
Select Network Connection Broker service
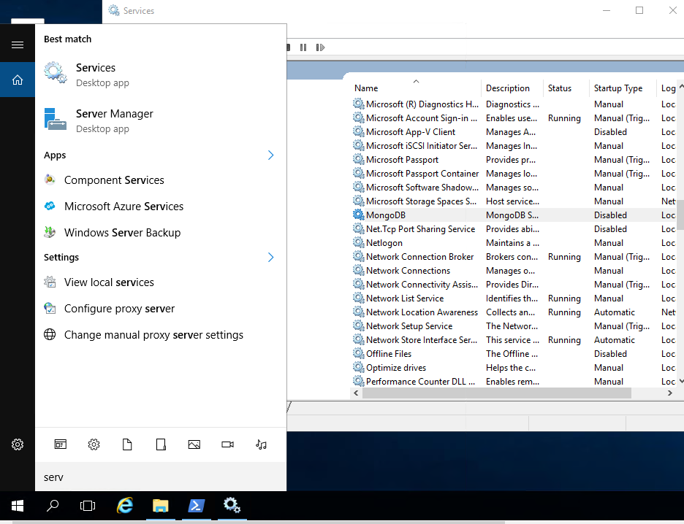514,257
